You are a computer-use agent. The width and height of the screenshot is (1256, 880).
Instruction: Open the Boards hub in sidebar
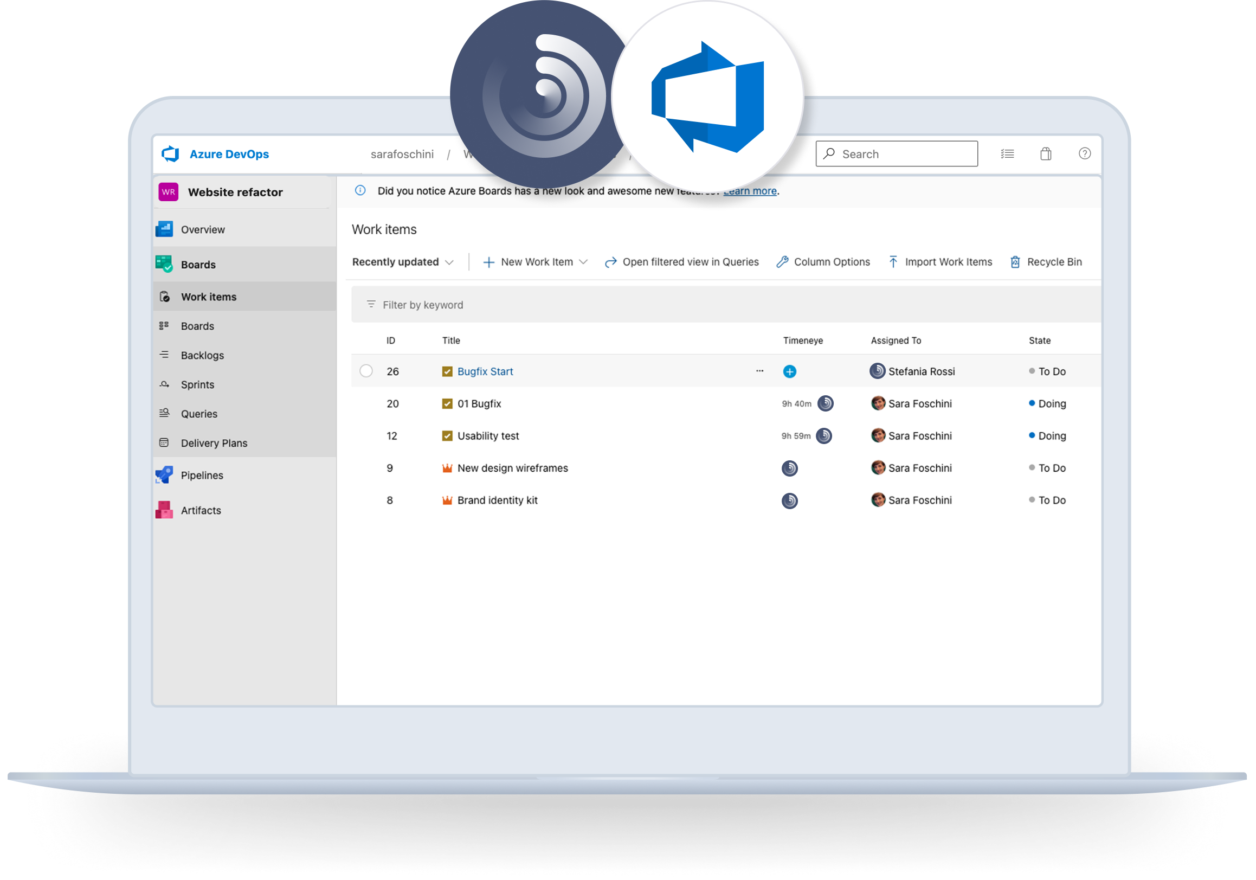coord(244,265)
